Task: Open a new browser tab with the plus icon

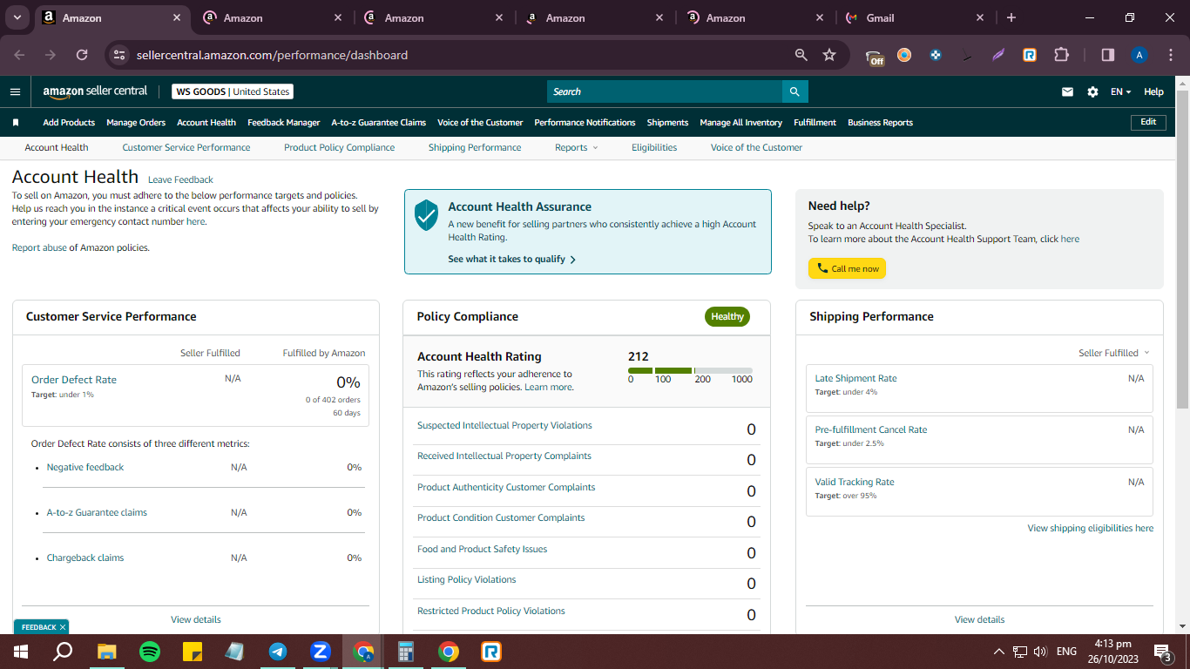Action: coord(1011,17)
